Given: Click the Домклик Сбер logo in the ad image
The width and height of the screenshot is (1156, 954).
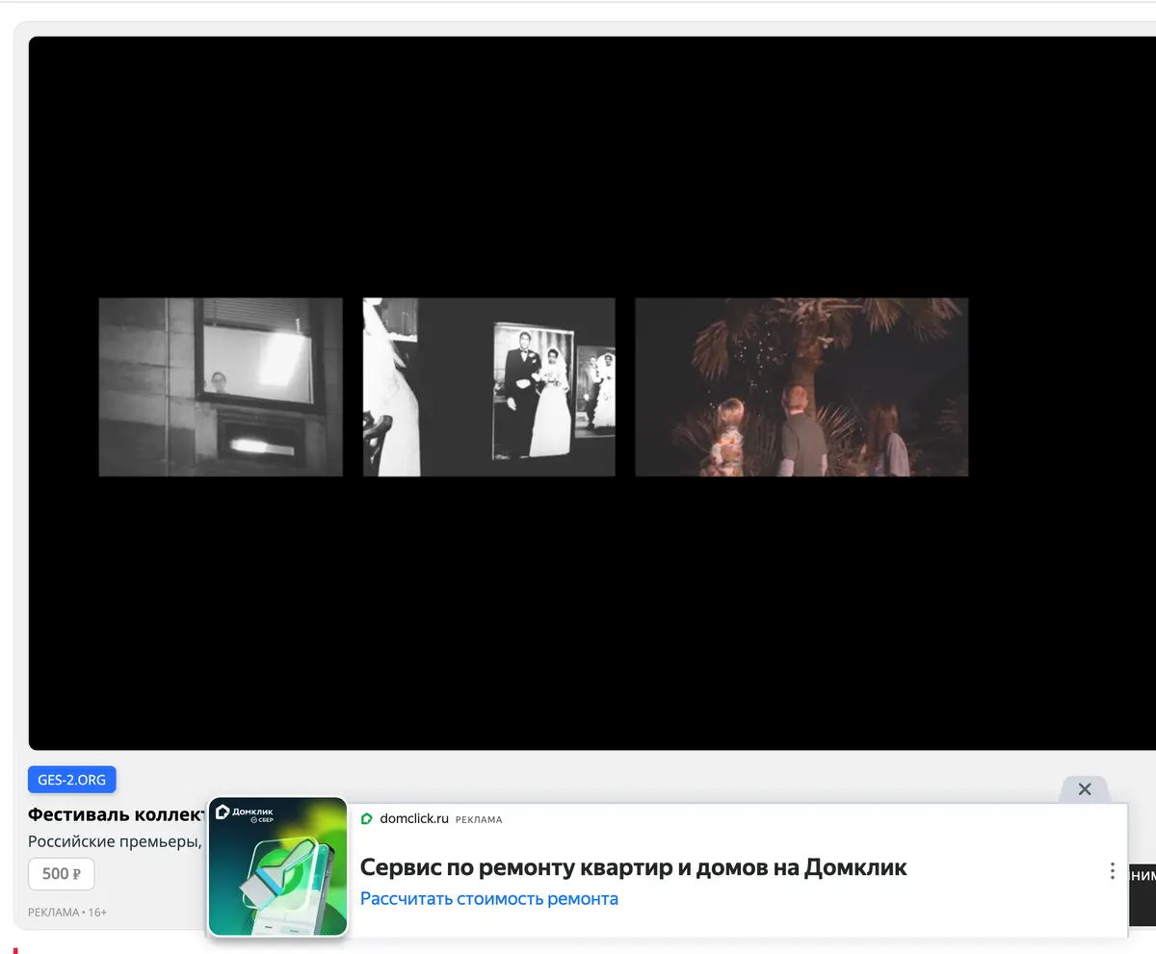Looking at the screenshot, I should click(x=245, y=814).
